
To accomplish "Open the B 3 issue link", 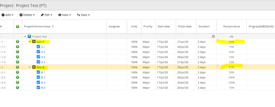I will 43,82.
